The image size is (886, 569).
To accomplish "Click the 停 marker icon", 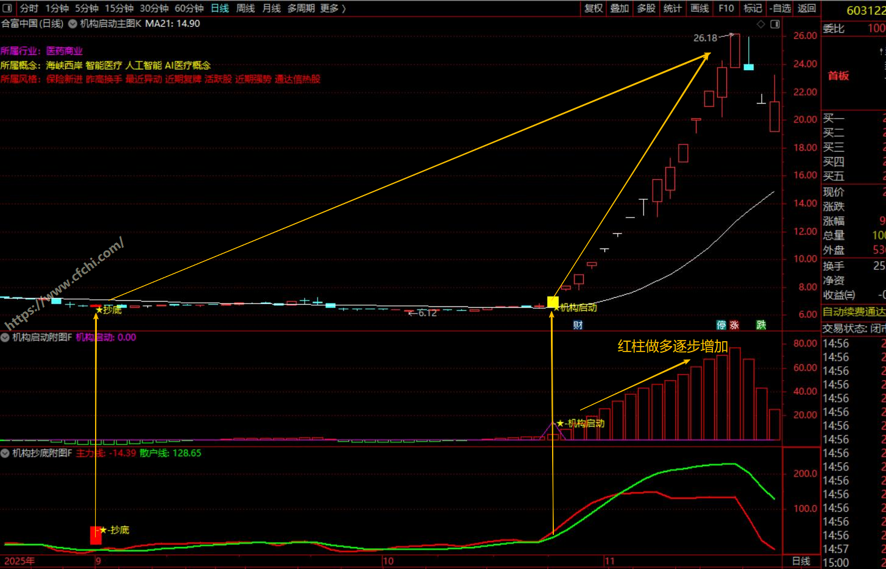I will click(721, 325).
